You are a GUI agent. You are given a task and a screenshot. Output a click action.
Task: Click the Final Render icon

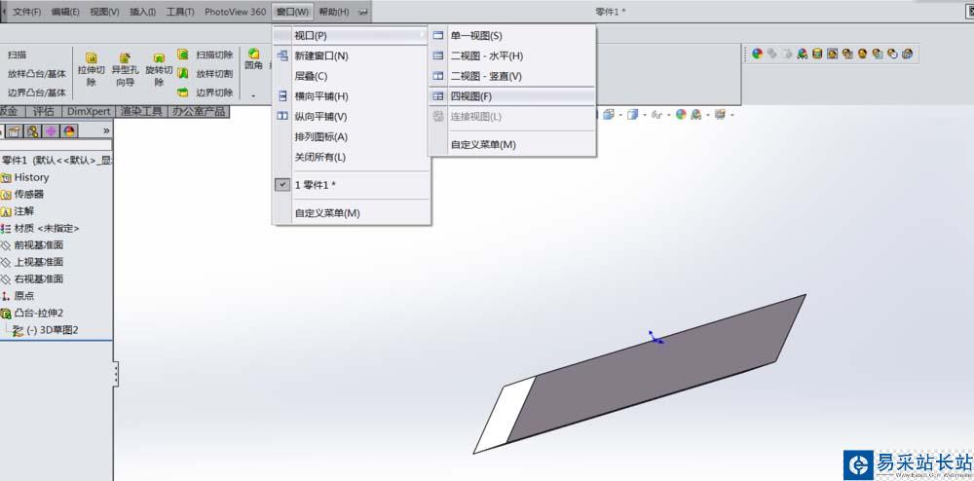(x=862, y=54)
